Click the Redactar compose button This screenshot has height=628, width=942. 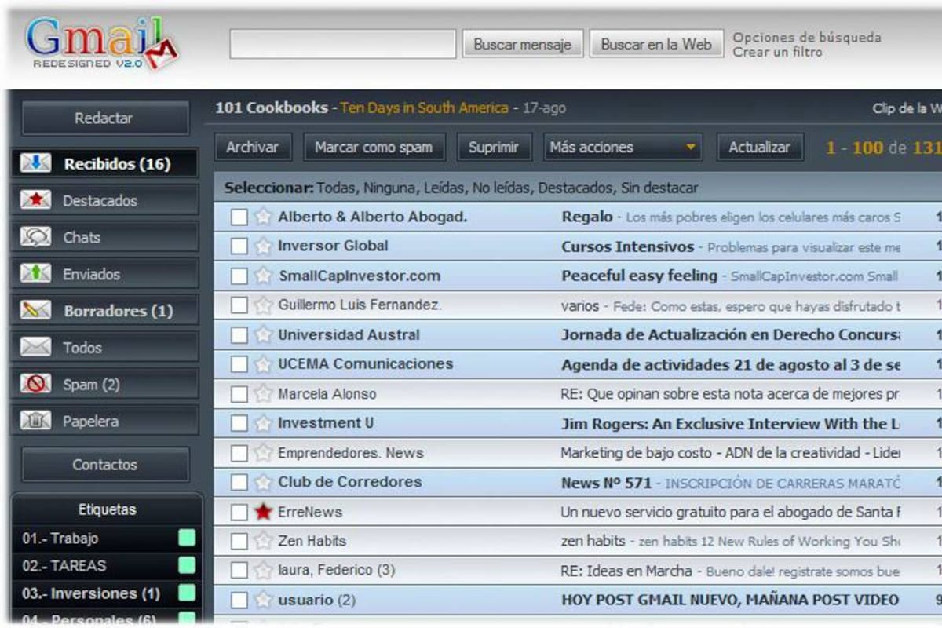click(104, 119)
